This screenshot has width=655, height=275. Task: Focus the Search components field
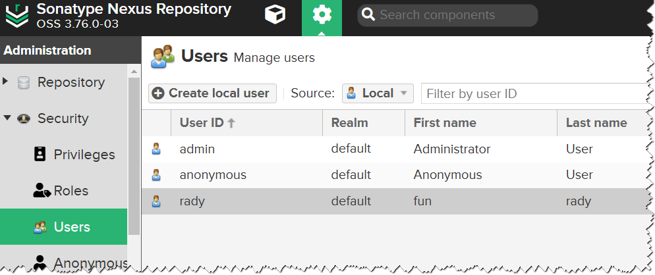click(x=447, y=15)
